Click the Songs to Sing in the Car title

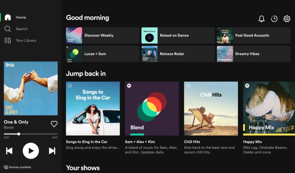click(x=87, y=142)
